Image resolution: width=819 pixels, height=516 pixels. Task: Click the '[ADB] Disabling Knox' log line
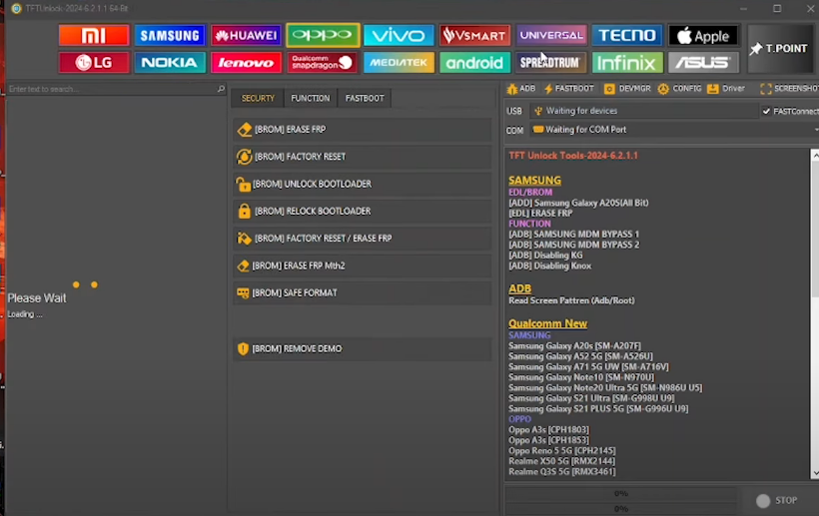point(550,266)
